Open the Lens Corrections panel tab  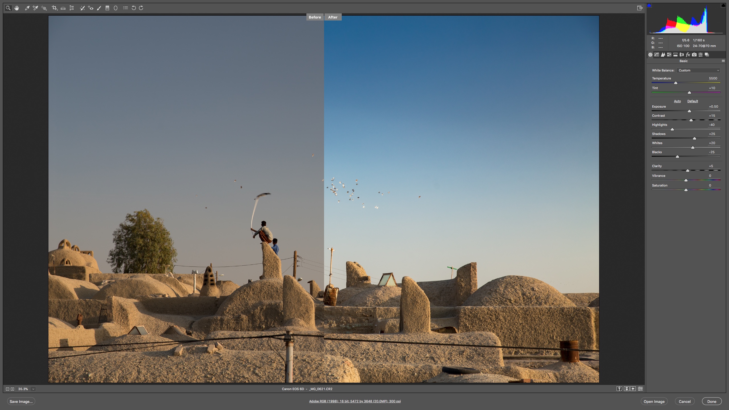coord(682,55)
